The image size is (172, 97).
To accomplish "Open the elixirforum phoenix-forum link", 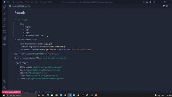I will (42, 76).
